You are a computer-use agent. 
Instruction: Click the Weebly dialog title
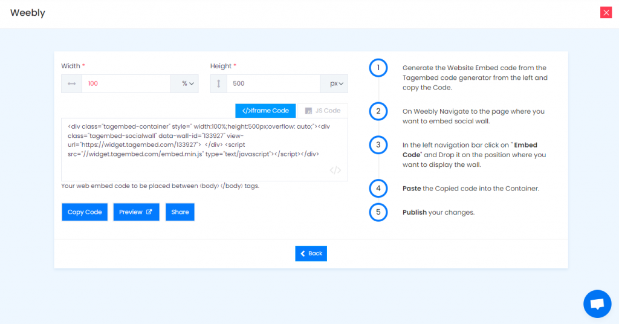(x=28, y=13)
